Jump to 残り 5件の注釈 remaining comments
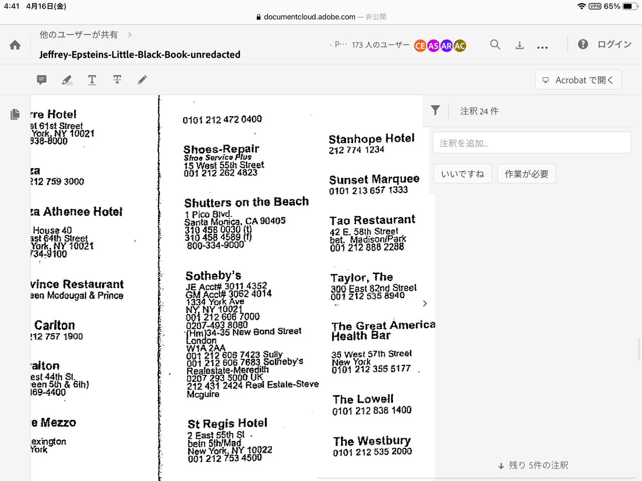Image resolution: width=642 pixels, height=481 pixels. (533, 465)
